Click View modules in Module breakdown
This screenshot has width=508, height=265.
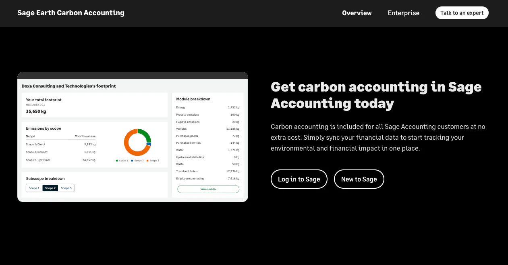pos(208,189)
